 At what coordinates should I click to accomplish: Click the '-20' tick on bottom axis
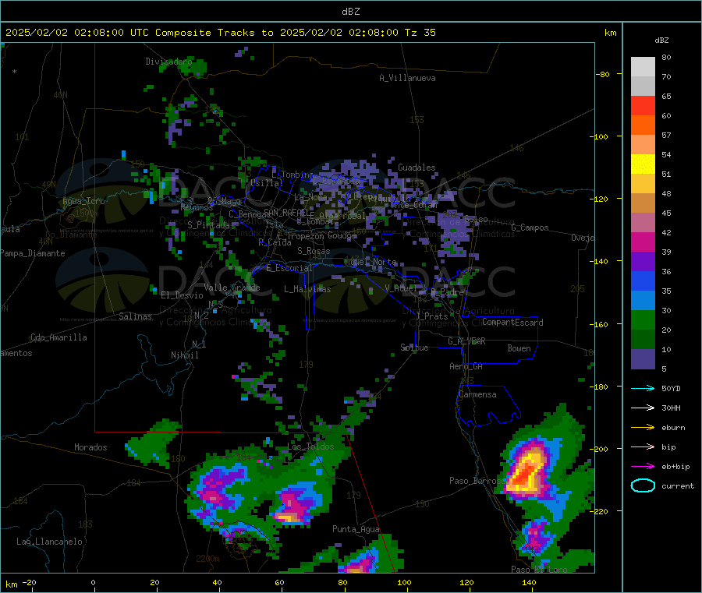pyautogui.click(x=29, y=583)
